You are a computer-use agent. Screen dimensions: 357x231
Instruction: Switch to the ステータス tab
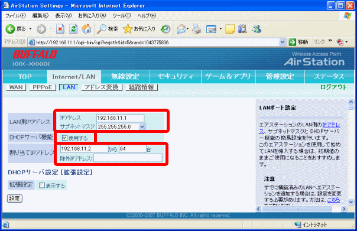tap(329, 77)
